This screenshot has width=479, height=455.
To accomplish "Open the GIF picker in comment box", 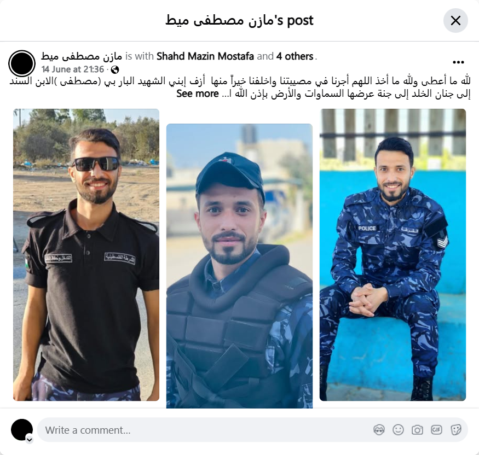I will coord(436,430).
